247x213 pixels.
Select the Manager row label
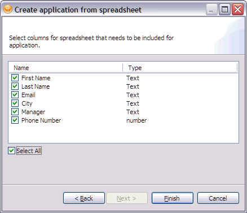pyautogui.click(x=33, y=112)
